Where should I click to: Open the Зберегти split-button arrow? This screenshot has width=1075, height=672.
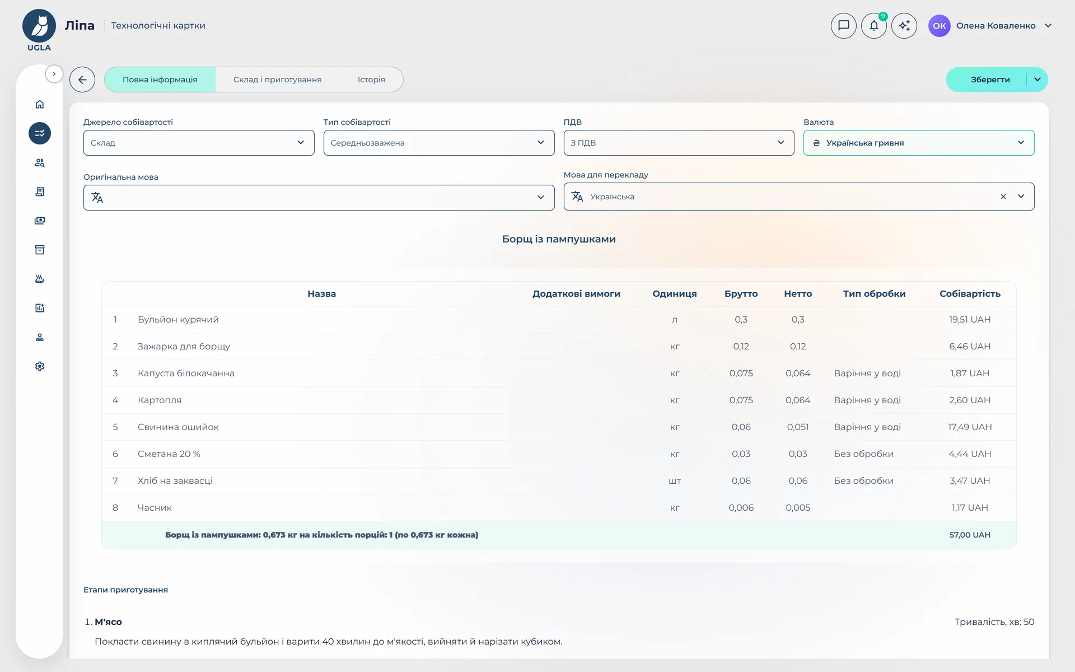[1037, 80]
